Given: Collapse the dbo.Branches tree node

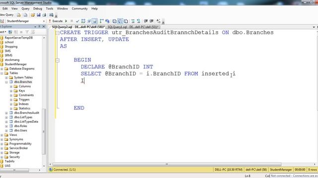Looking at the screenshot, I should (x=6, y=82).
